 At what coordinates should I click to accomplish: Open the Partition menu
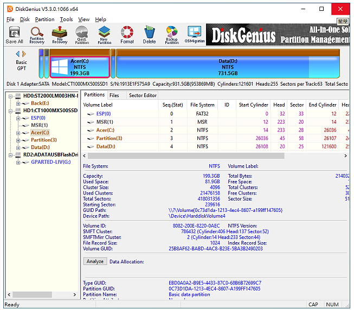tap(44, 20)
